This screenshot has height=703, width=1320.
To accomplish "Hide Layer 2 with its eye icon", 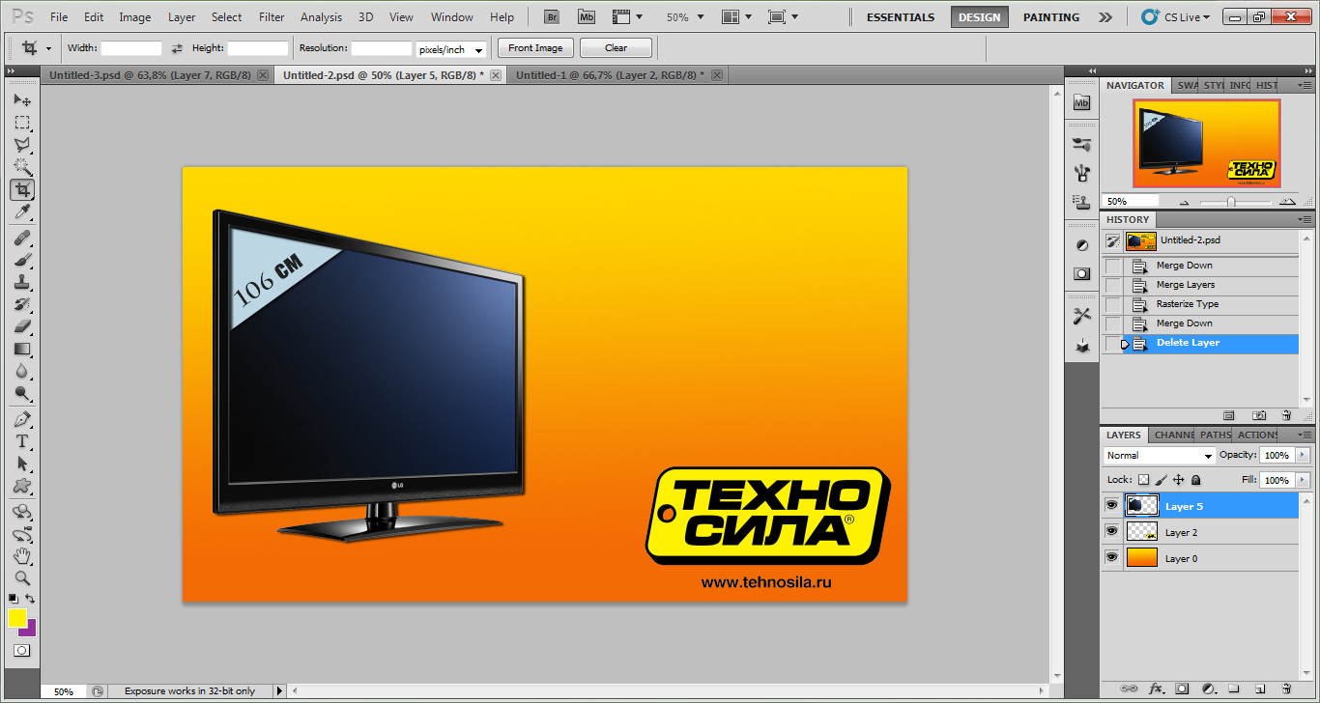I will 1111,531.
